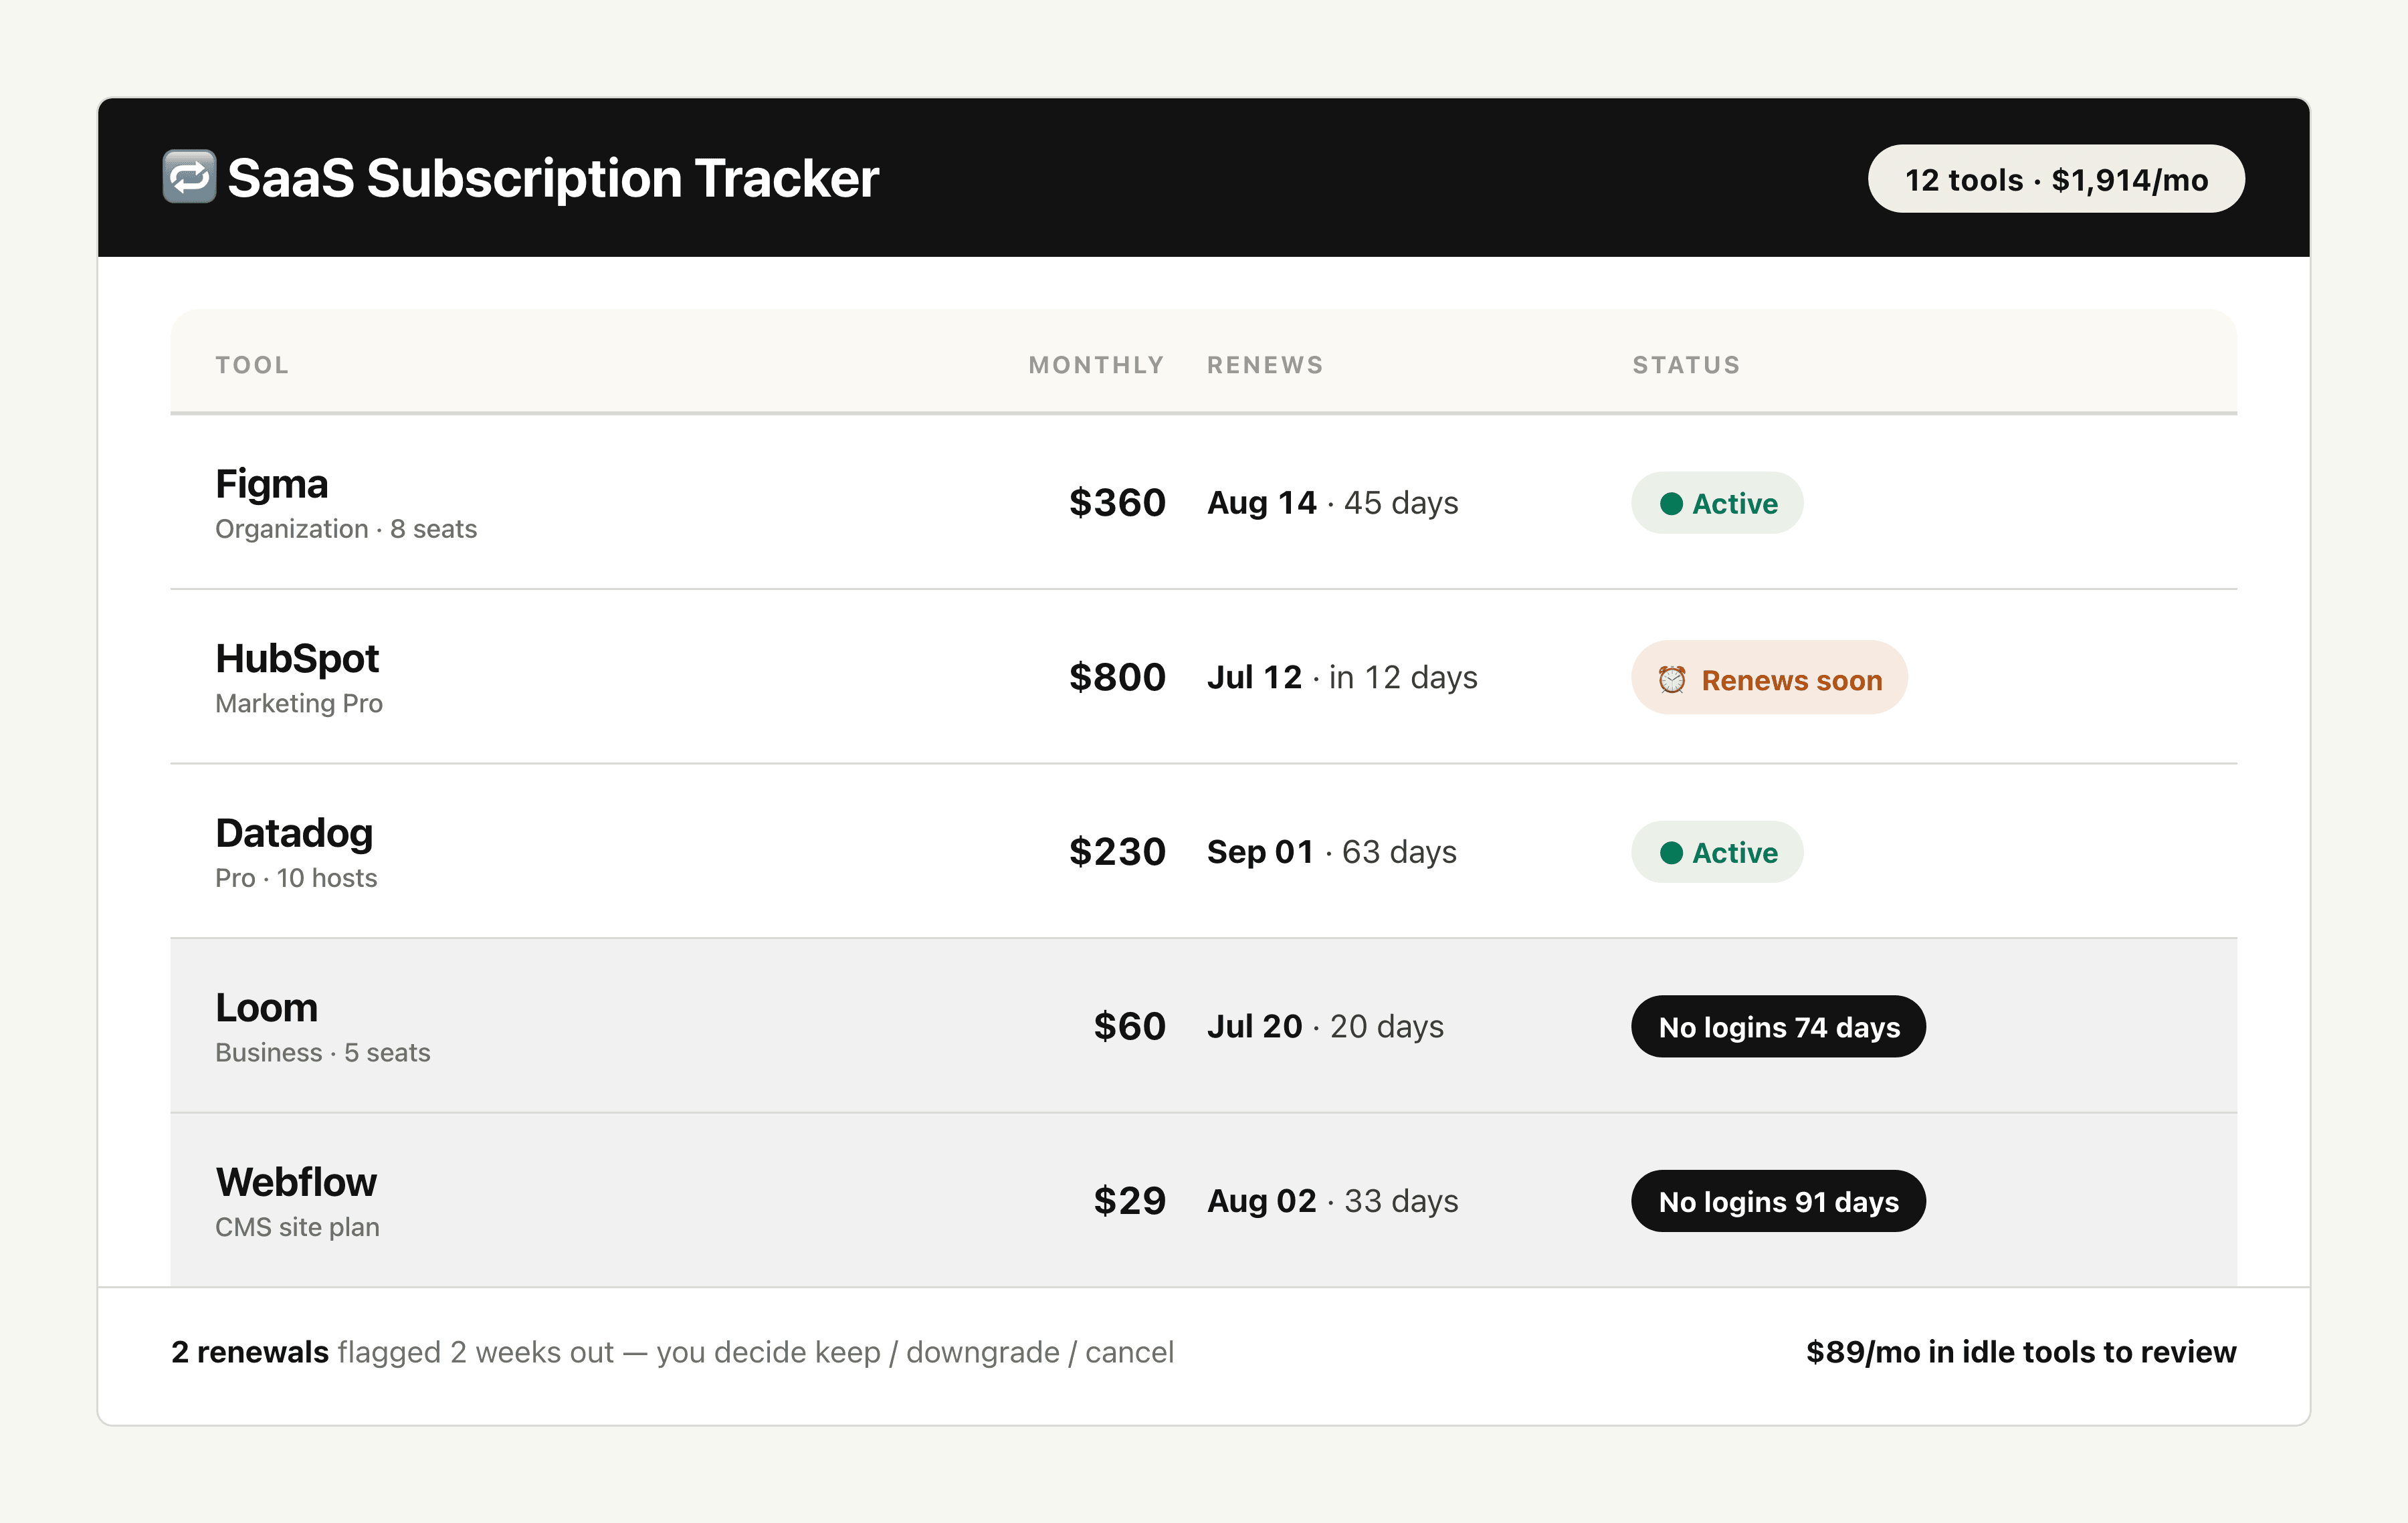Click the 2 renewals flagged footer note
Screen dimensions: 2408x1523
[x=672, y=1352]
